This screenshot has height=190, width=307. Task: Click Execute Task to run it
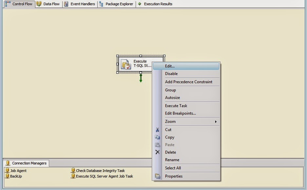coord(176,106)
